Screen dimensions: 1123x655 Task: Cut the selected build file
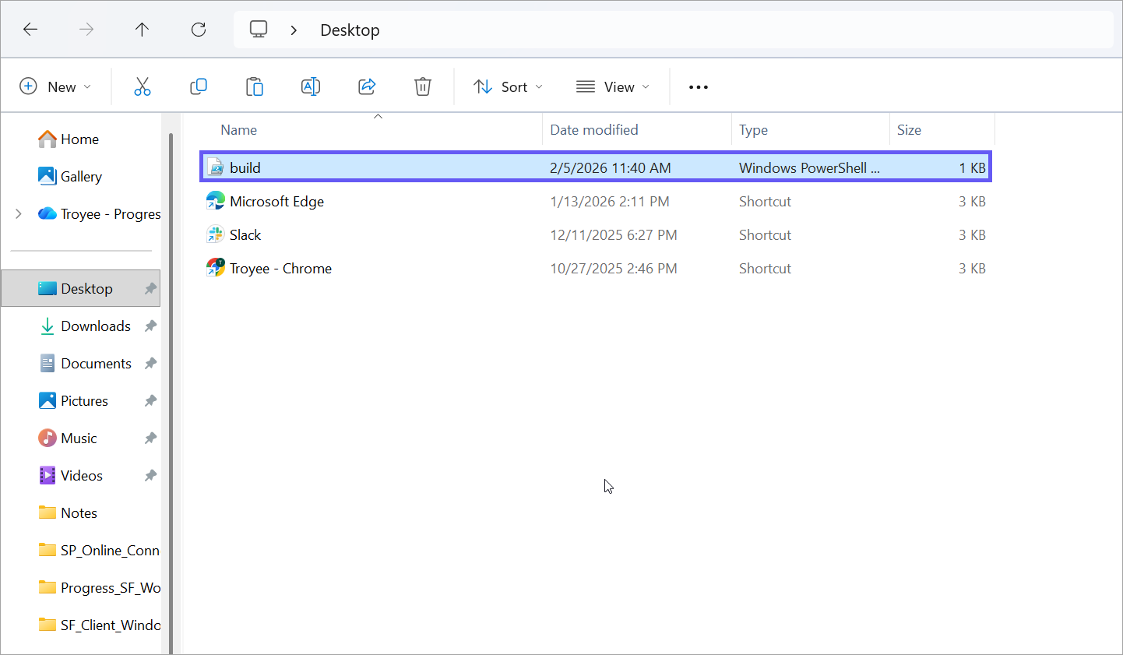click(x=143, y=86)
